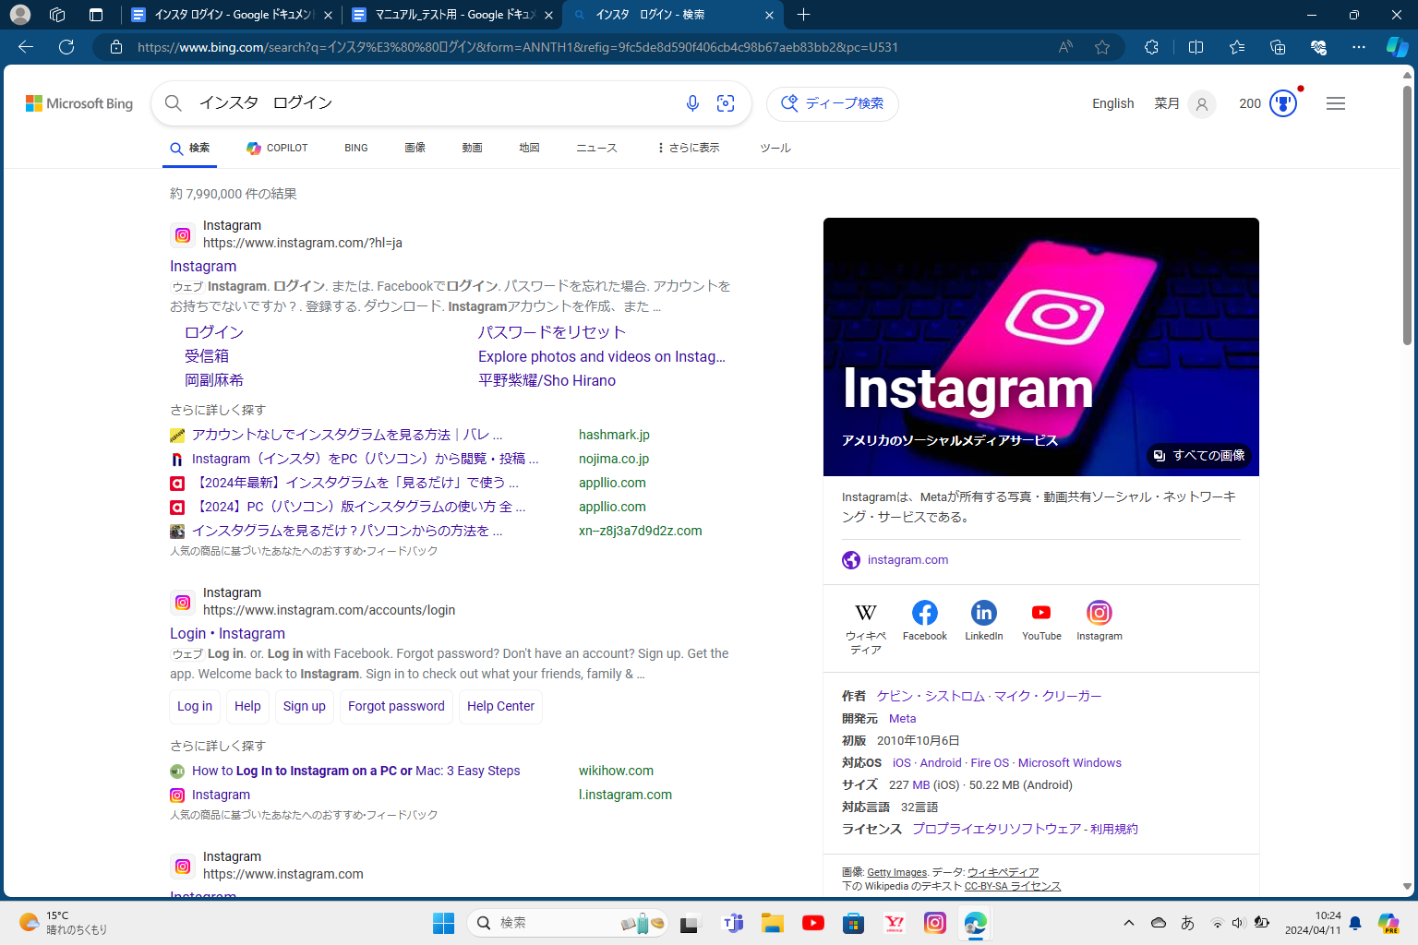Click the ディープ検索 deep search button
Screen dimensions: 1418x945
[x=833, y=103]
